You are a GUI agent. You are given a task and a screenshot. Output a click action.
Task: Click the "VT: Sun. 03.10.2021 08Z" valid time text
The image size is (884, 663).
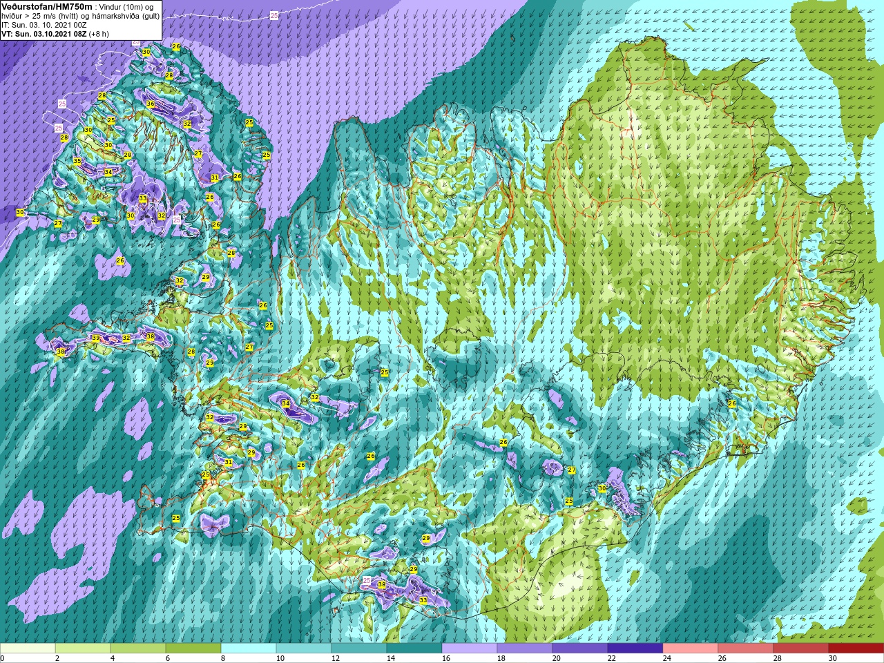(43, 34)
